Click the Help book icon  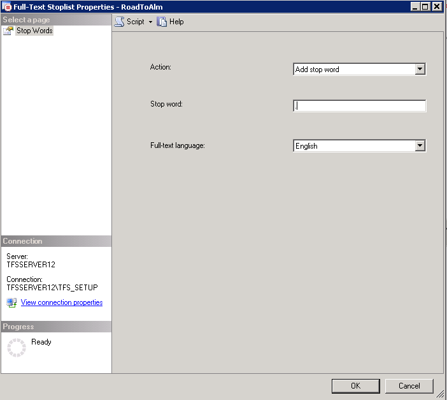coord(162,22)
